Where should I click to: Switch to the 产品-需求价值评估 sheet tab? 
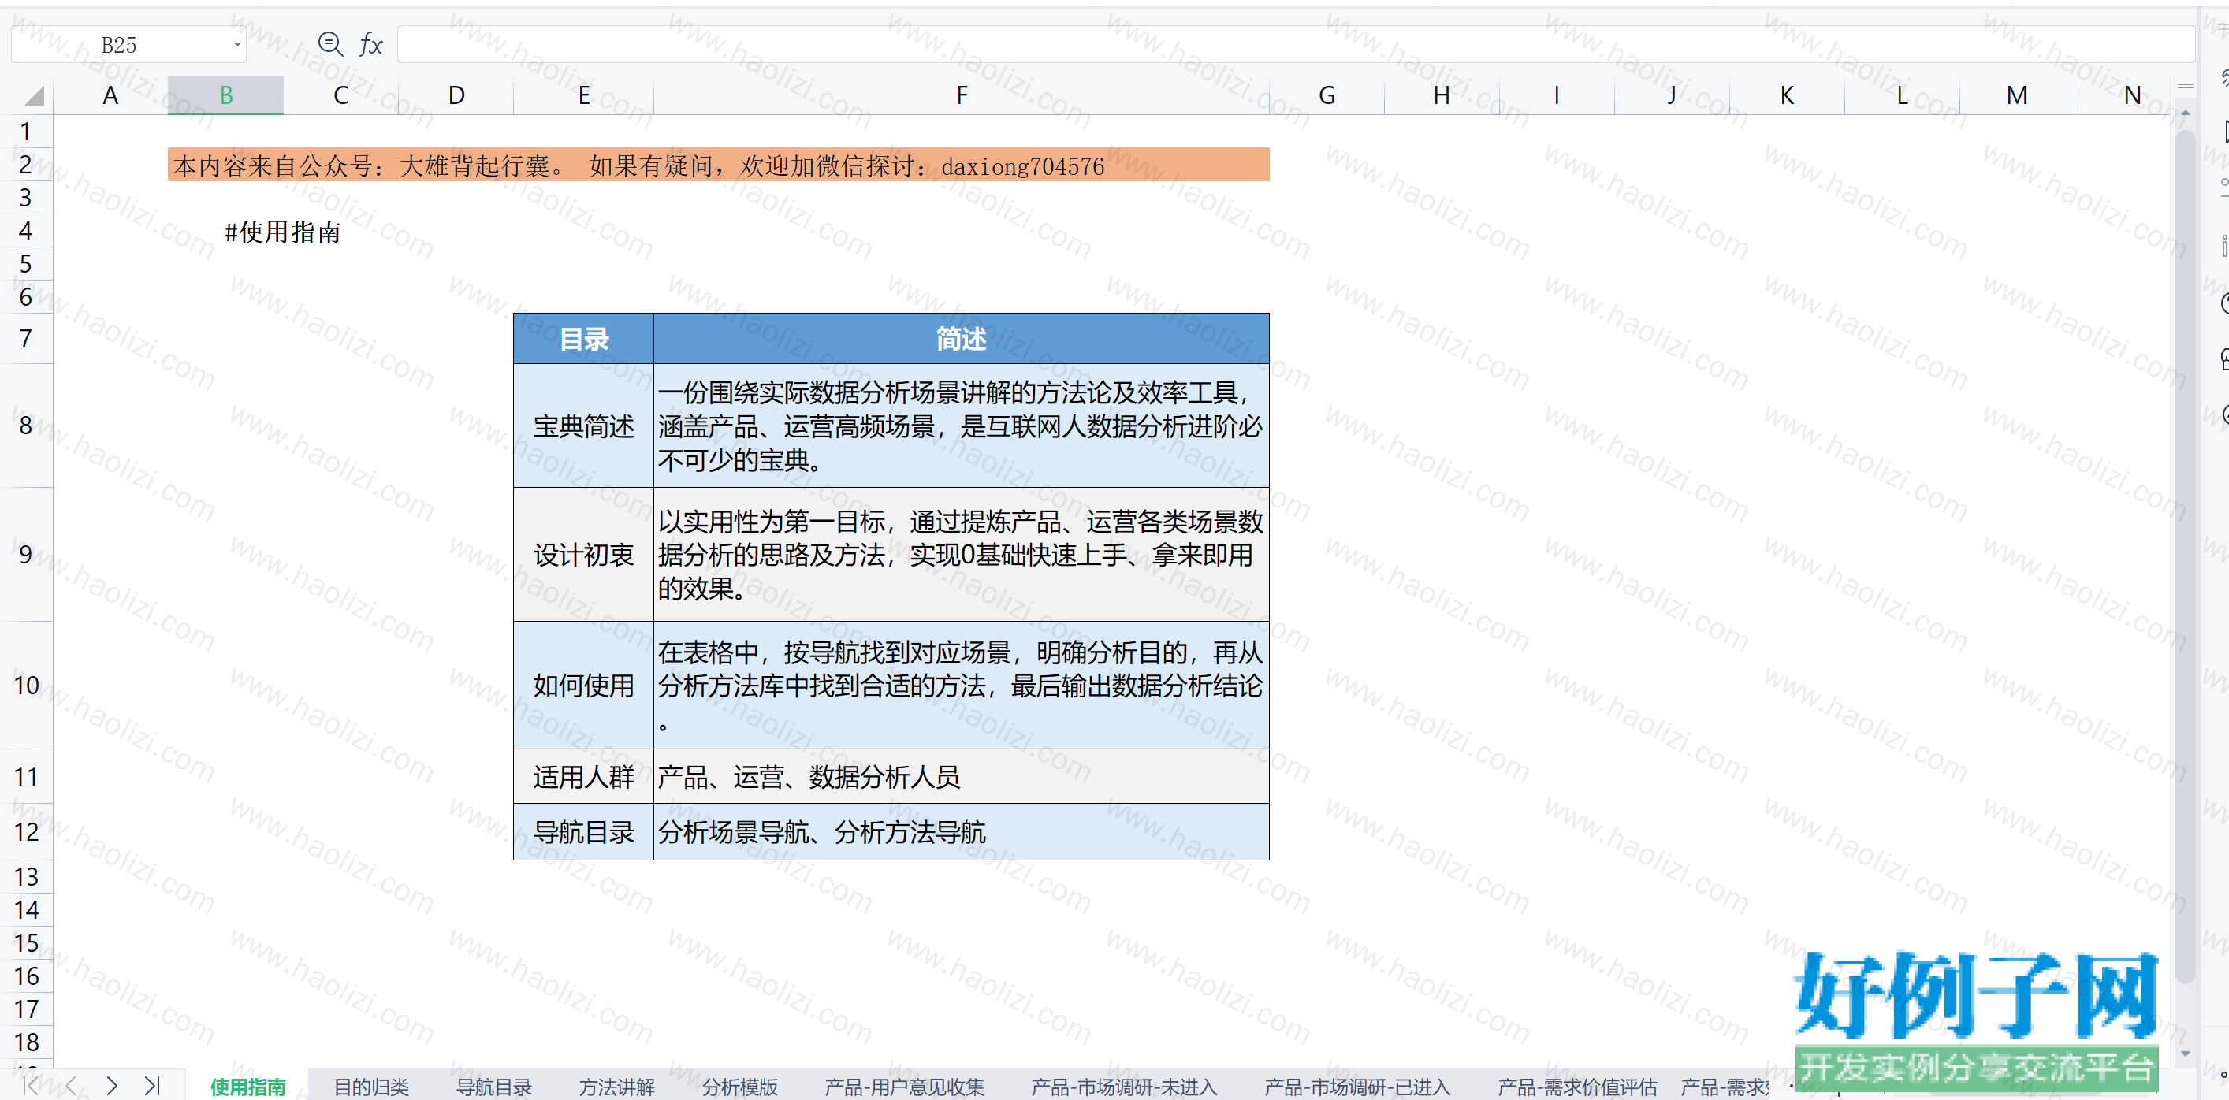(1576, 1086)
